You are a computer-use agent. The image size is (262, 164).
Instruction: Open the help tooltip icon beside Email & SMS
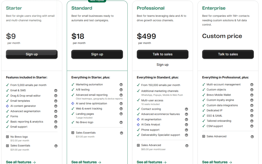pos(56,90)
